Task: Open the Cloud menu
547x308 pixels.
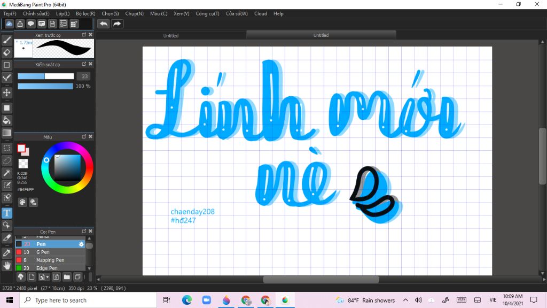Action: pyautogui.click(x=261, y=13)
